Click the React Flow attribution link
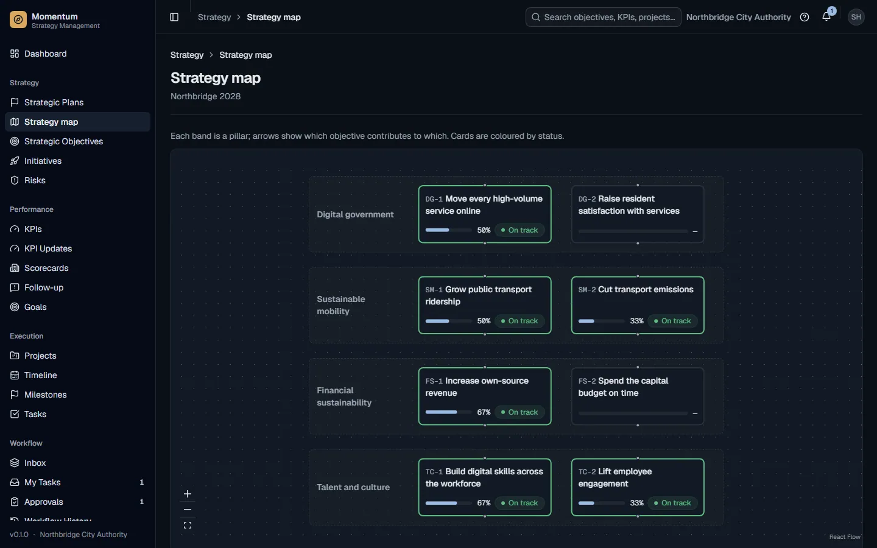Screen dimensions: 877x548 point(845,537)
